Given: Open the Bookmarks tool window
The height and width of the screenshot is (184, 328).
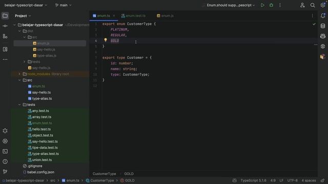Looking at the screenshot, I should click(x=5, y=49).
